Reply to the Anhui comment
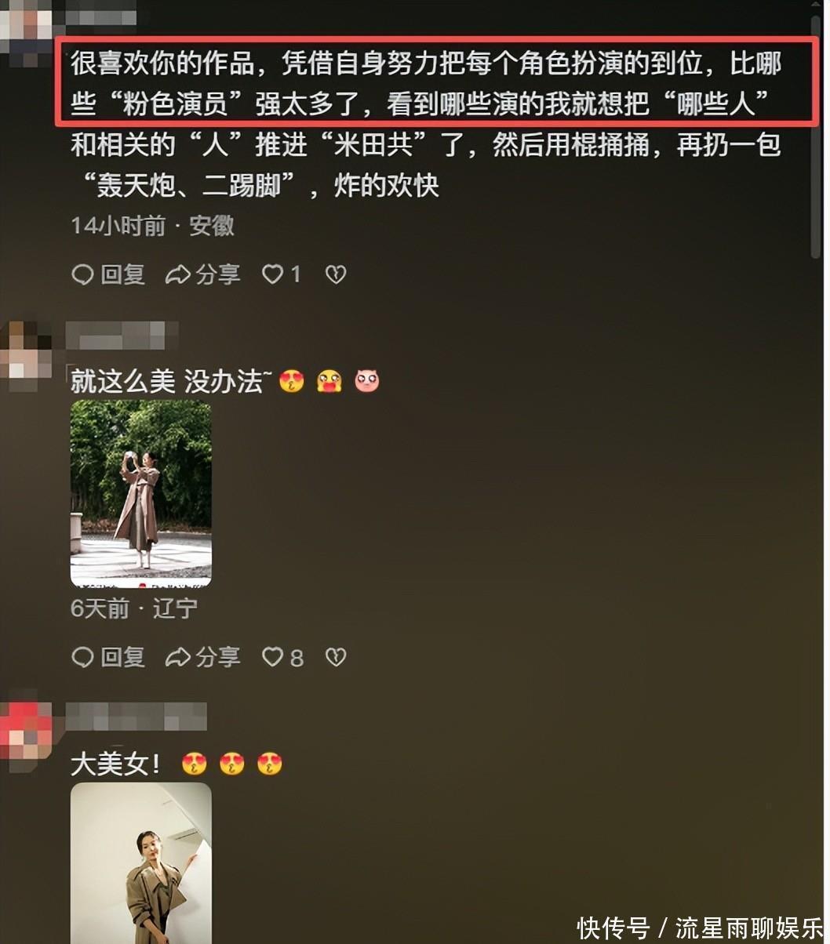830x944 pixels. tap(107, 274)
